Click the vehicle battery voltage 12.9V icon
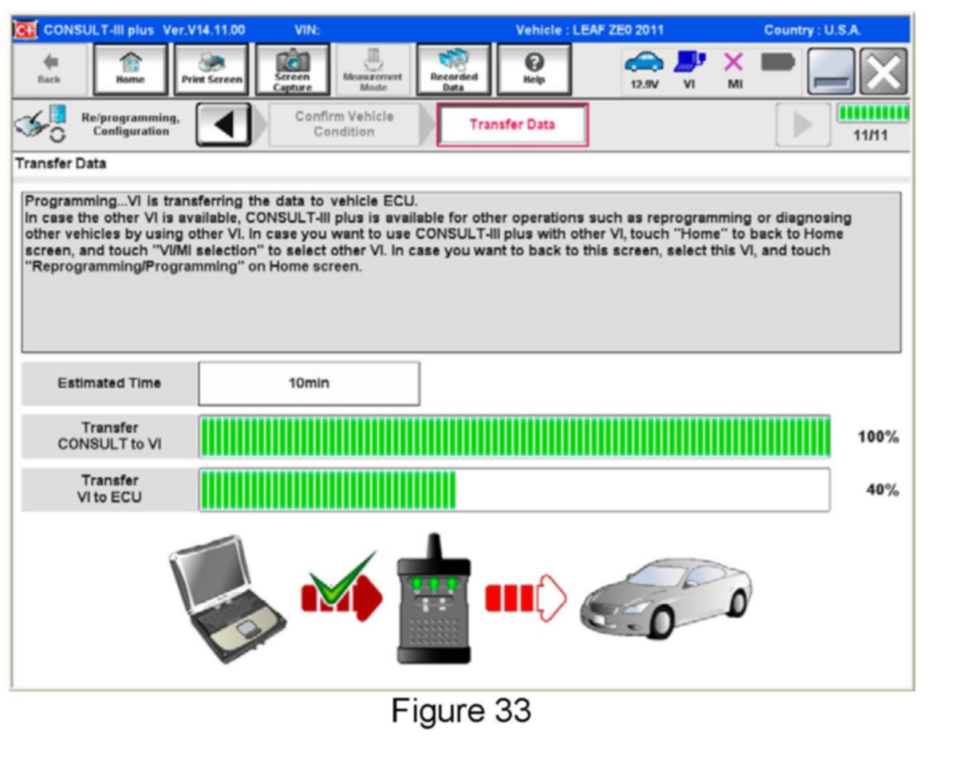The width and height of the screenshot is (960, 775). [x=644, y=69]
